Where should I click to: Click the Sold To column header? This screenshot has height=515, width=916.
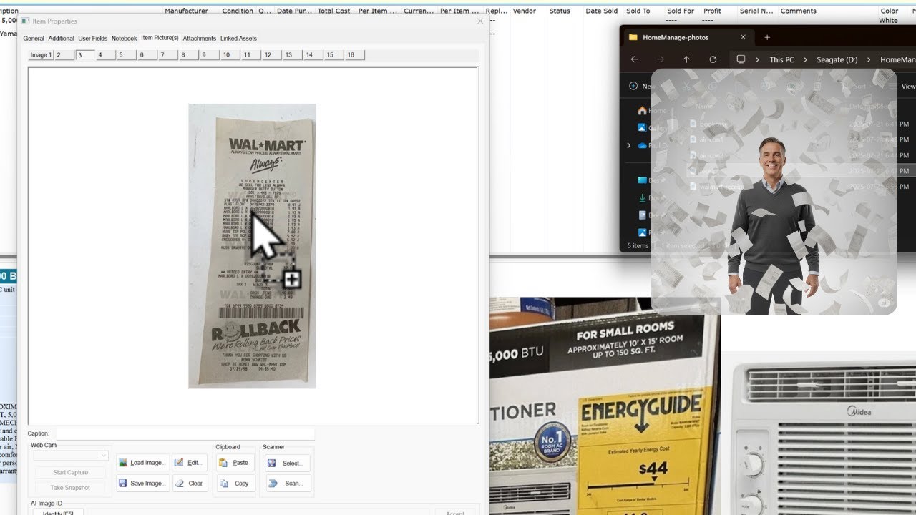point(638,11)
